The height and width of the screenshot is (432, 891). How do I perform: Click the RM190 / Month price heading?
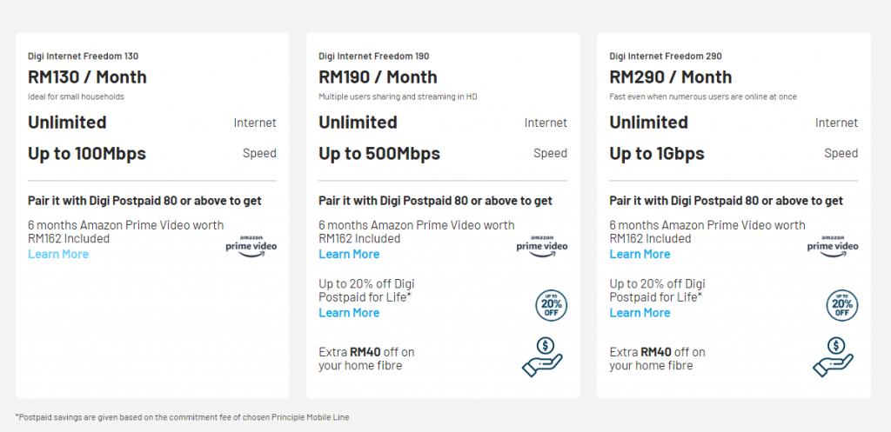(x=378, y=77)
